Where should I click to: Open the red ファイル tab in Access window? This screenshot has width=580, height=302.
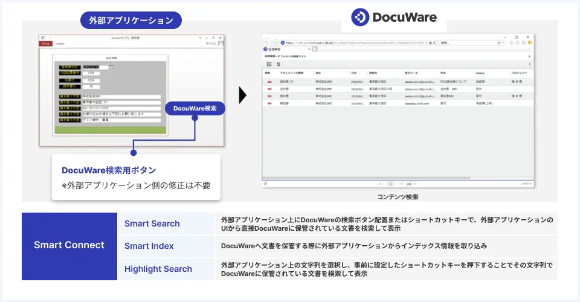pyautogui.click(x=46, y=43)
